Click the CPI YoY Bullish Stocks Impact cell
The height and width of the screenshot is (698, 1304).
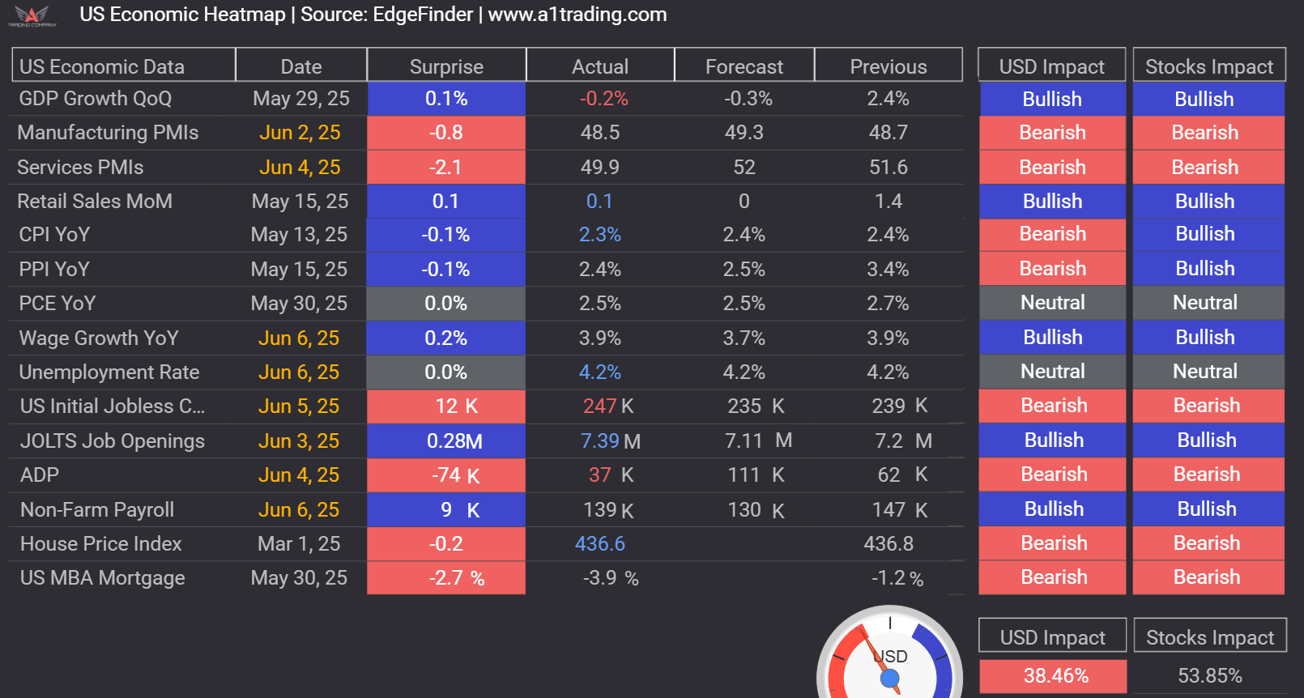pyautogui.click(x=1204, y=234)
